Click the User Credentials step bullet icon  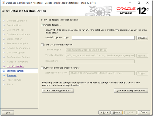click(x=4, y=66)
